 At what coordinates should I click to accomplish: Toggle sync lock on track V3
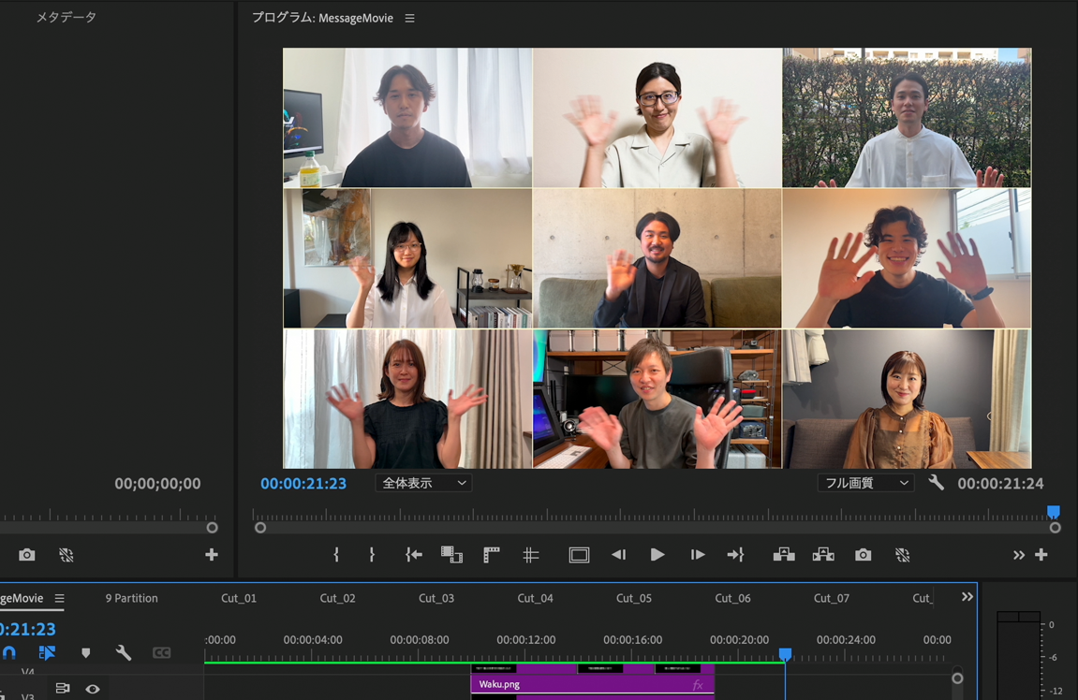pyautogui.click(x=63, y=689)
